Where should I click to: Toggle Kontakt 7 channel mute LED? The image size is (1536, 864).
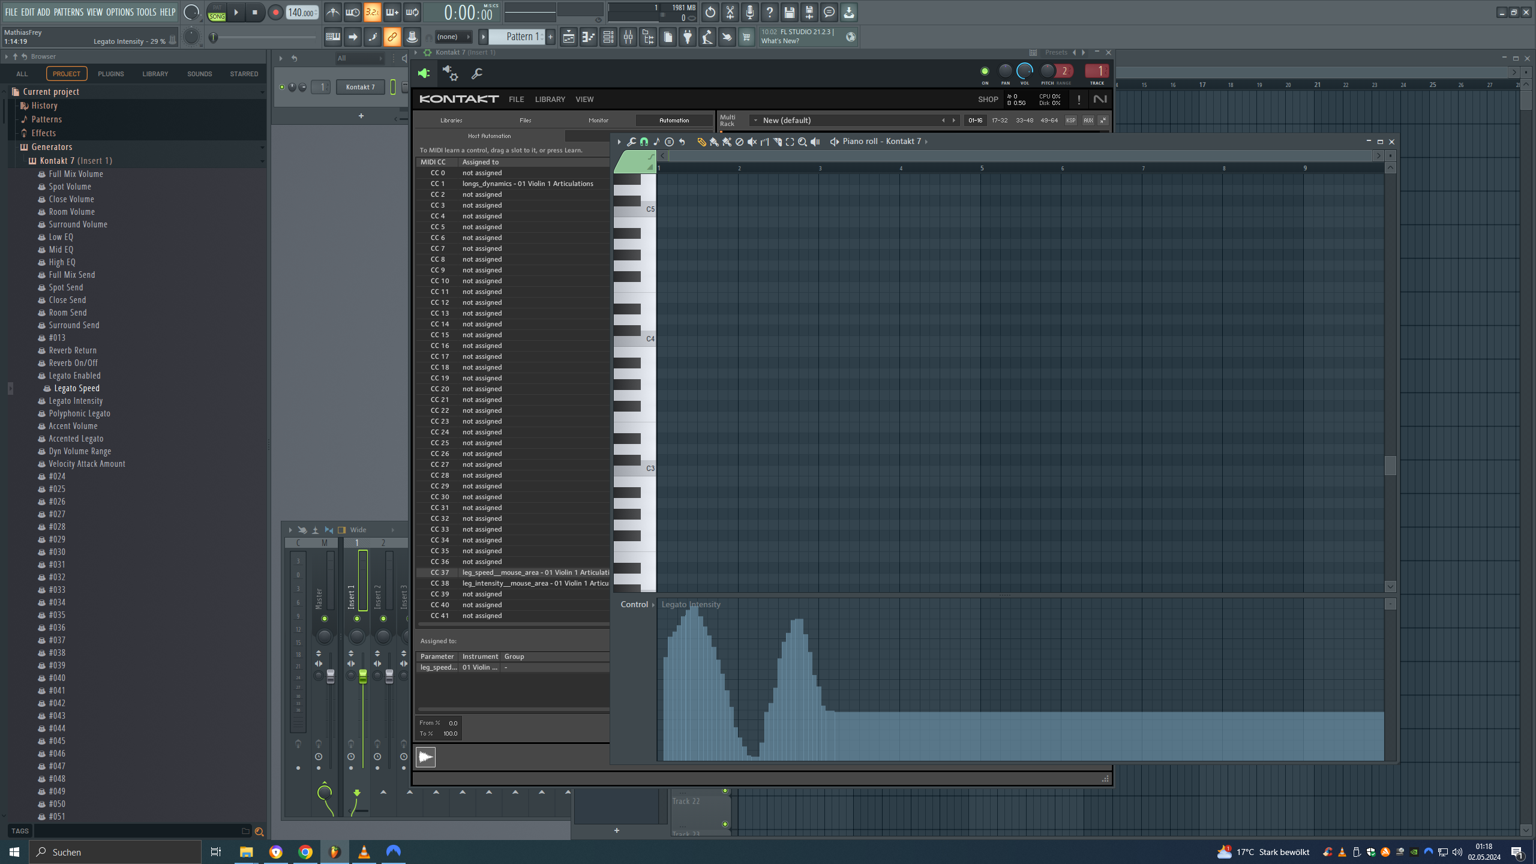[x=282, y=87]
